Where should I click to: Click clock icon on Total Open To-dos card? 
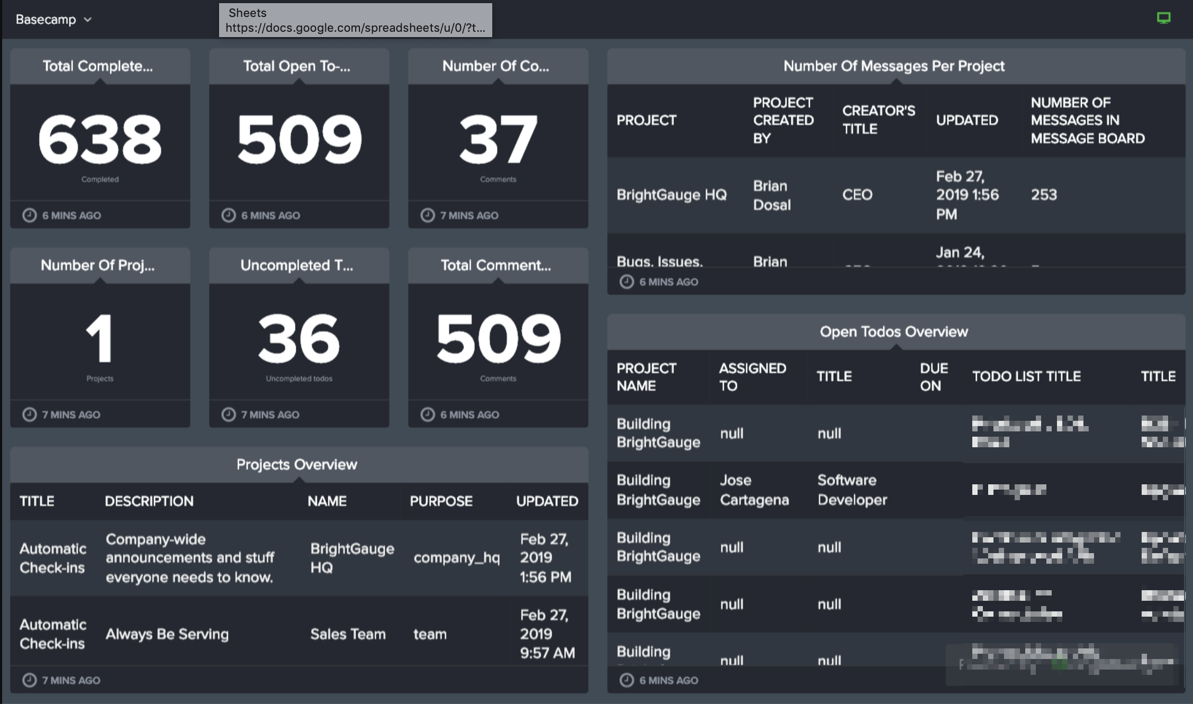pyautogui.click(x=229, y=215)
